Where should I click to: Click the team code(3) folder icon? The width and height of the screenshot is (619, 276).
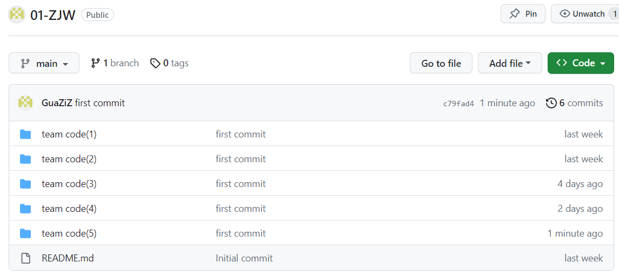[x=25, y=184]
